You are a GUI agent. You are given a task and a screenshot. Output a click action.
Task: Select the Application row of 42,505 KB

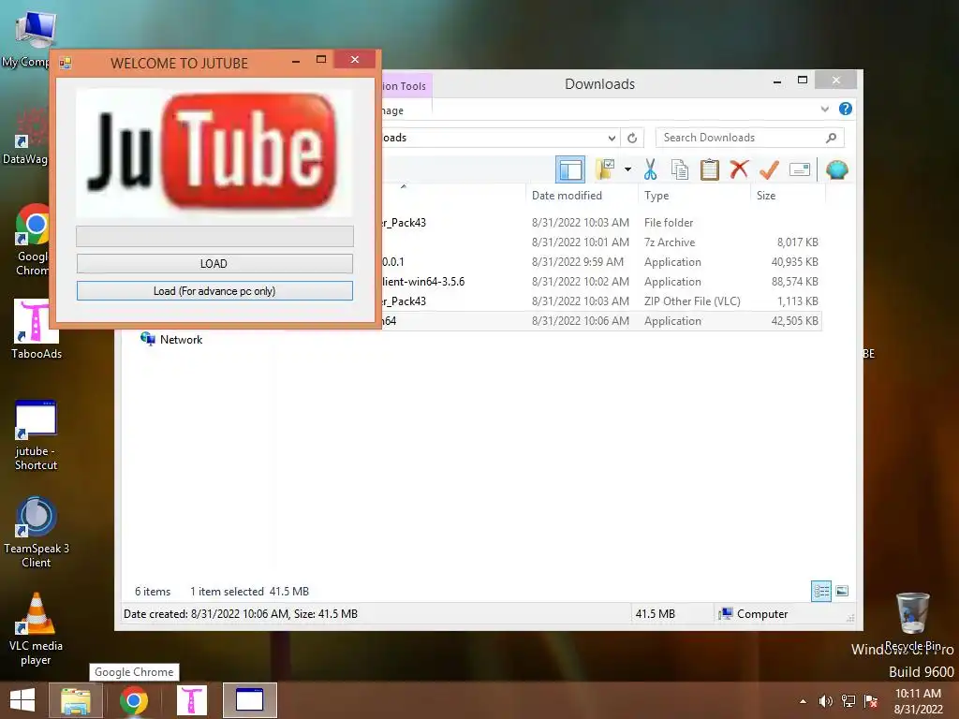point(602,321)
